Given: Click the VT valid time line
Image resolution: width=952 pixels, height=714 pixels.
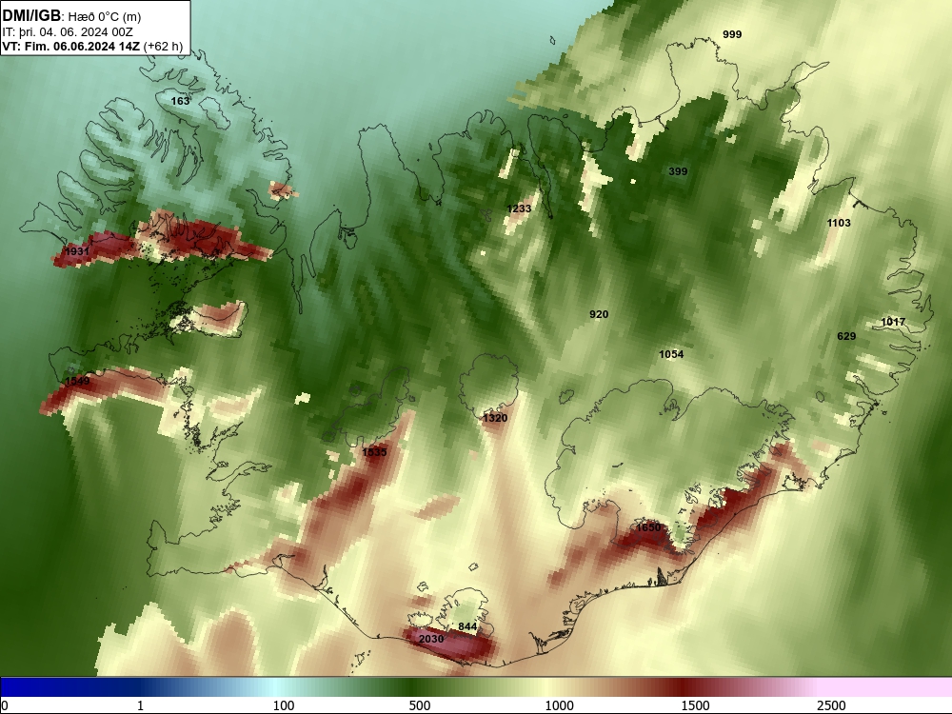Looking at the screenshot, I should [x=92, y=46].
